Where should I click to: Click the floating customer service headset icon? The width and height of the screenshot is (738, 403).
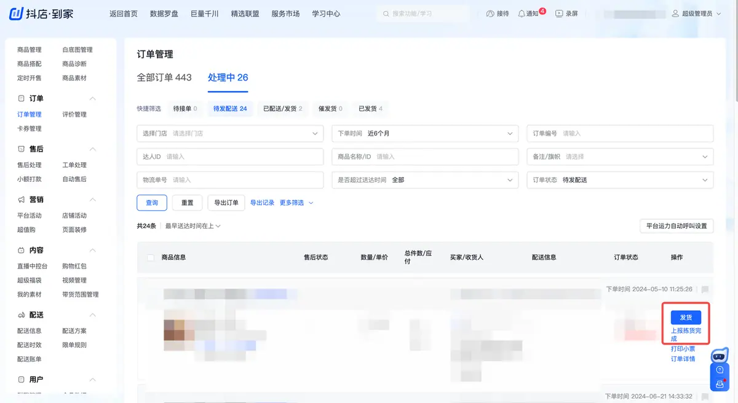coord(720,384)
